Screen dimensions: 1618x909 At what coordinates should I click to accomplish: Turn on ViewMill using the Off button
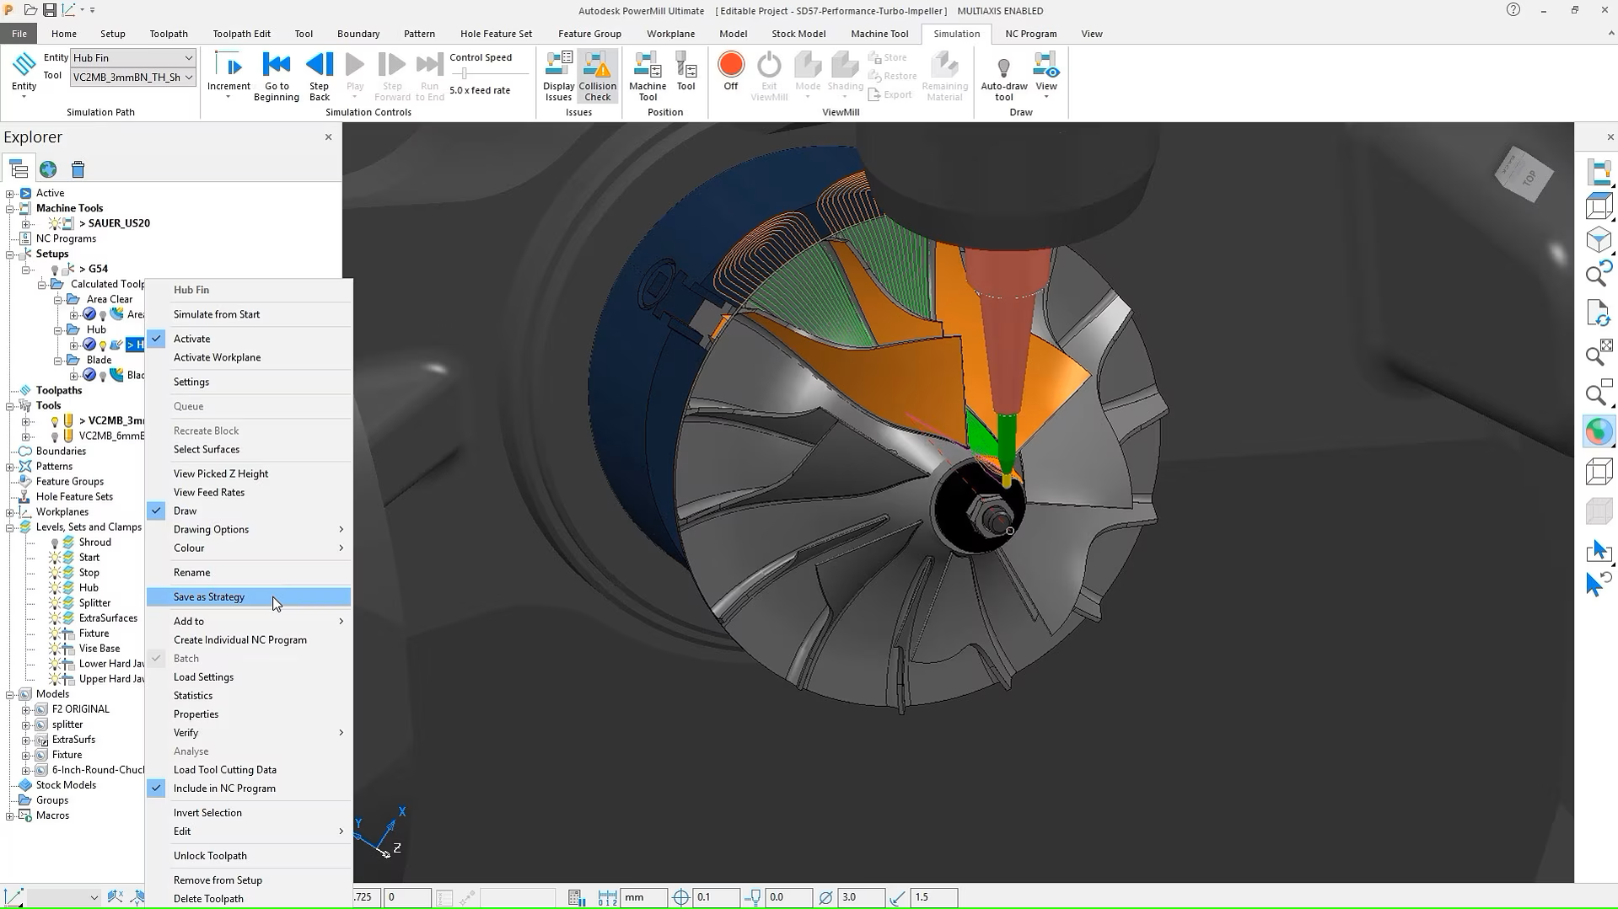click(x=730, y=71)
